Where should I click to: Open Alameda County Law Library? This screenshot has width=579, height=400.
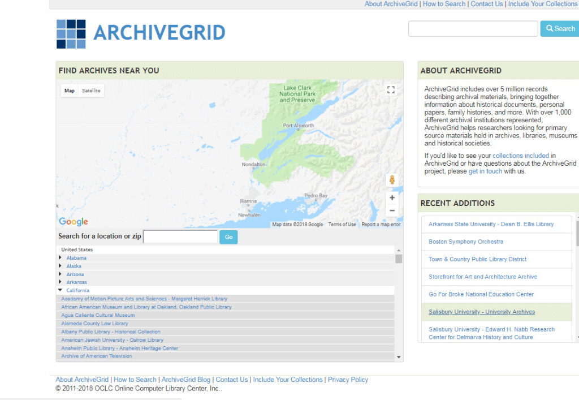(x=94, y=323)
